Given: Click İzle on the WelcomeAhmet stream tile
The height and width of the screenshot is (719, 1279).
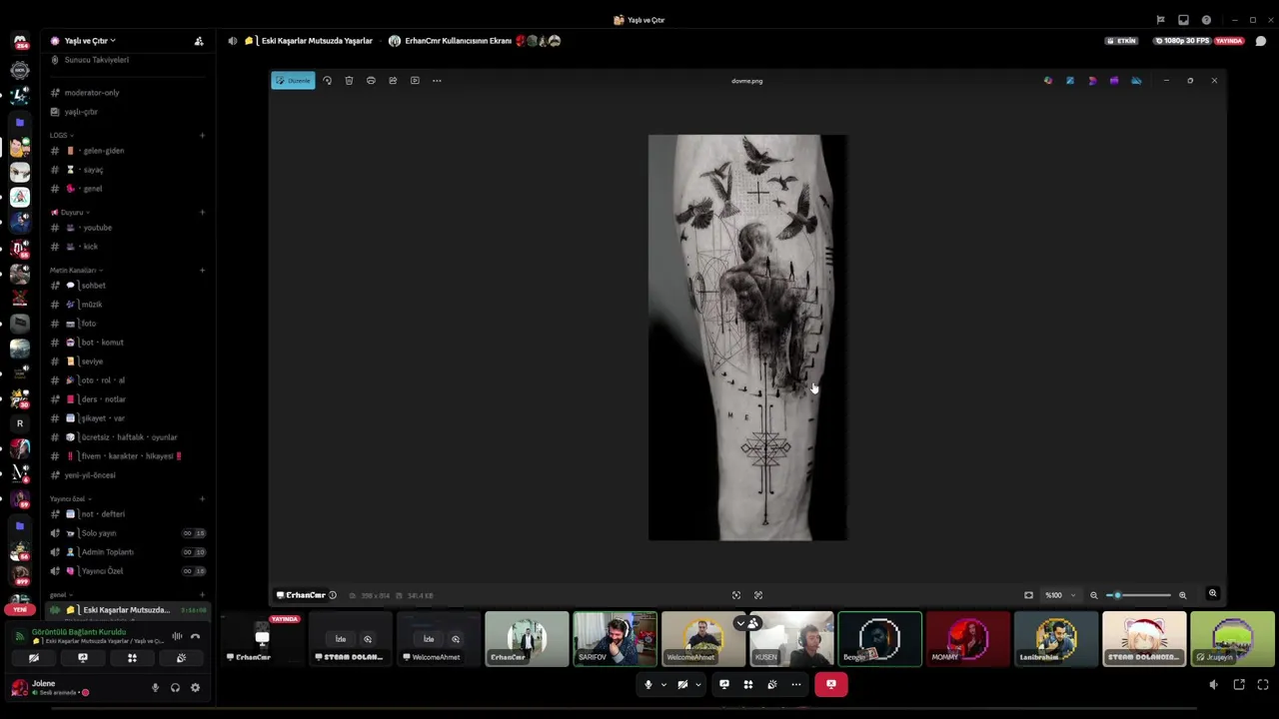Looking at the screenshot, I should [x=429, y=639].
